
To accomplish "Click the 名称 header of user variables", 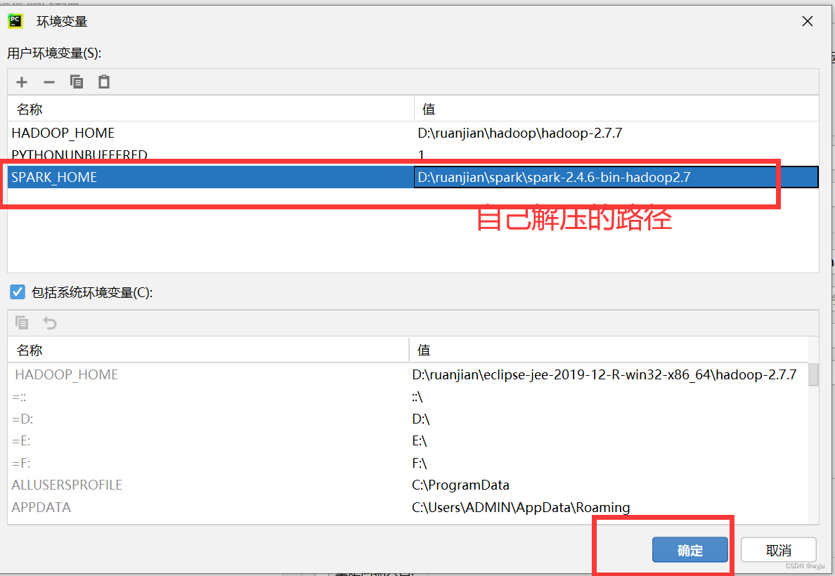I will (x=211, y=109).
